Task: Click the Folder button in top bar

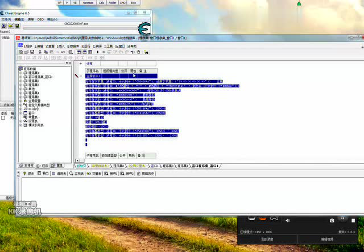Action: point(113,3)
